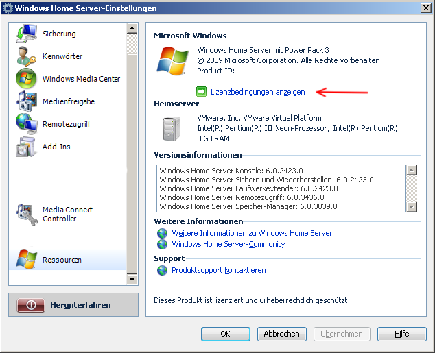Image resolution: width=435 pixels, height=353 pixels.
Task: Confirm with the OK button
Action: tap(226, 334)
